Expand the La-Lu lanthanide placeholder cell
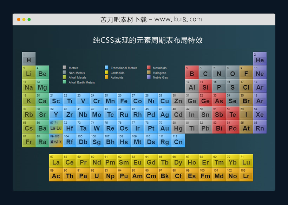The width and height of the screenshot is (288, 205). point(56,128)
